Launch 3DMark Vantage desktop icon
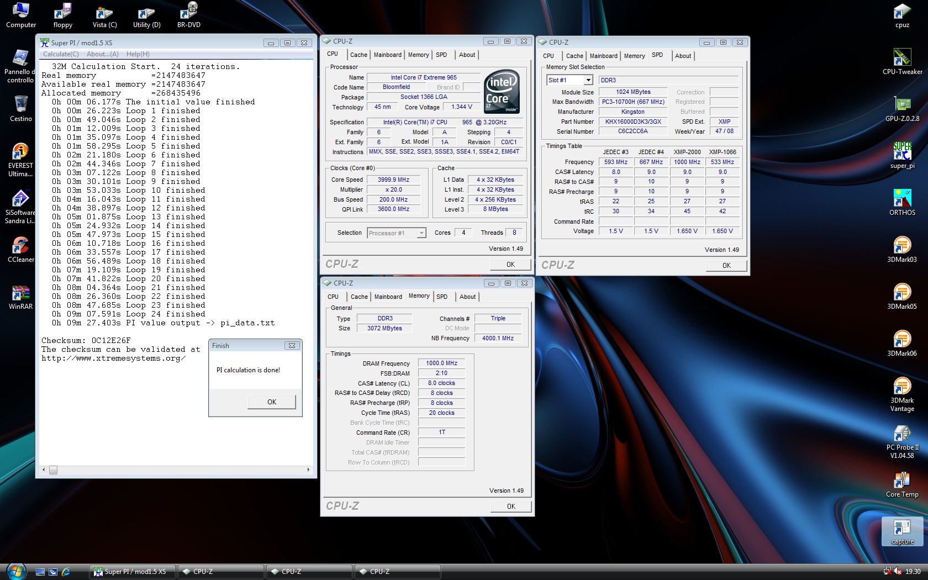Viewport: 928px width, 580px height. tap(902, 395)
